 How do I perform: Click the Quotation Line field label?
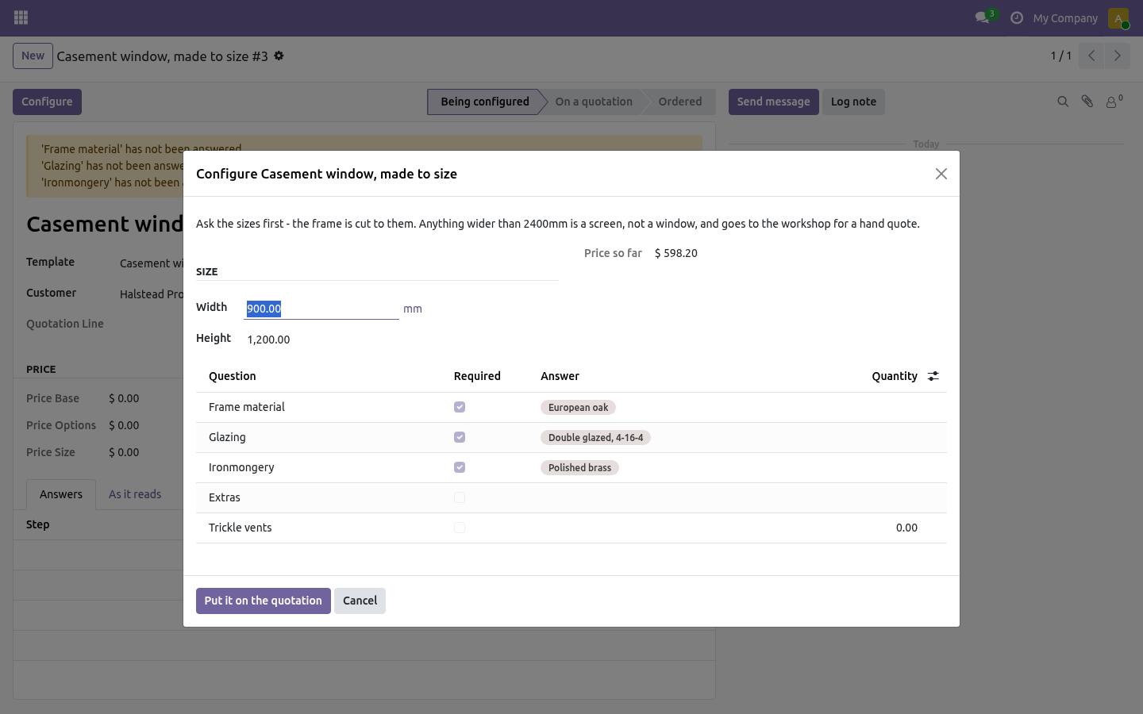click(x=65, y=324)
